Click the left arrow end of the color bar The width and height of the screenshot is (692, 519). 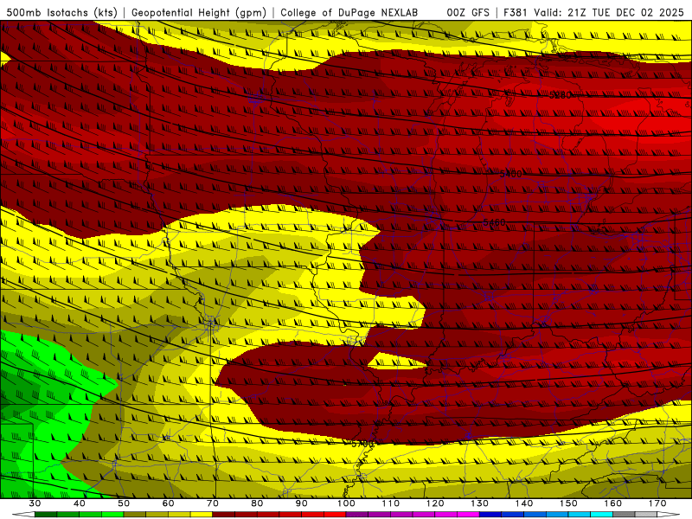[x=23, y=515]
